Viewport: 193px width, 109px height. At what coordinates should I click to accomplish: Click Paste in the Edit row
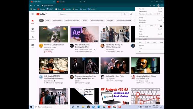tap(161, 42)
